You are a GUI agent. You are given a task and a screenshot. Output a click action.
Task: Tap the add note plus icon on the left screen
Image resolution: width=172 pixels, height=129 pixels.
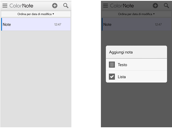(x=55, y=6)
